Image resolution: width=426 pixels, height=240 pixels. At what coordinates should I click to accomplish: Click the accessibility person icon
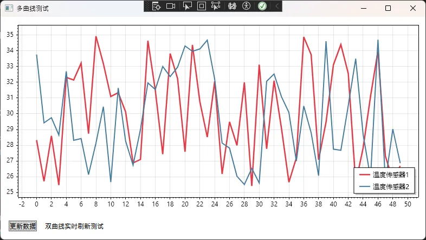(x=247, y=6)
